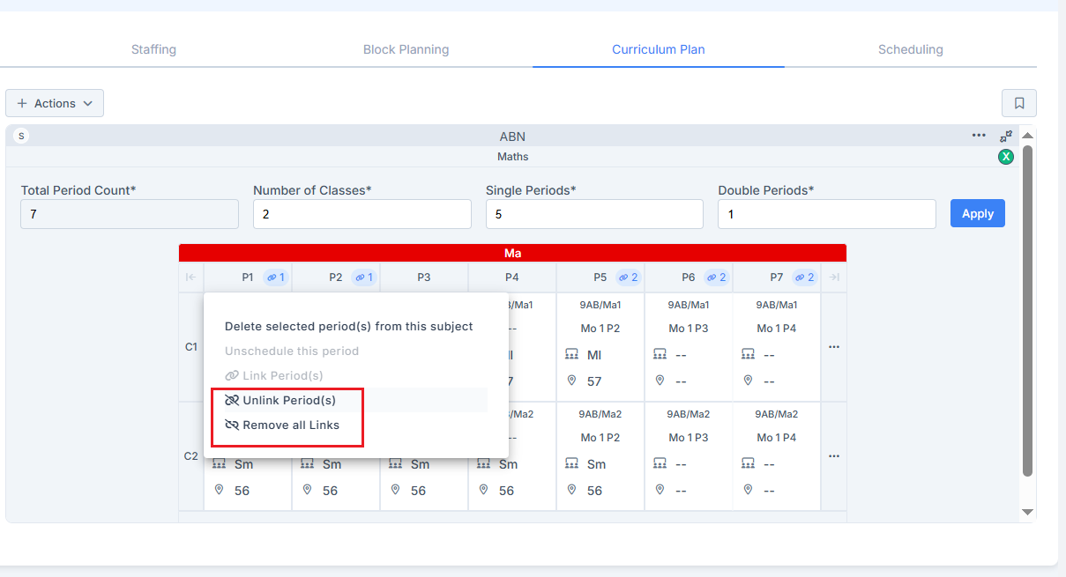Jump to first period using left arrow icon
Viewport: 1066px width, 577px height.
tap(190, 277)
